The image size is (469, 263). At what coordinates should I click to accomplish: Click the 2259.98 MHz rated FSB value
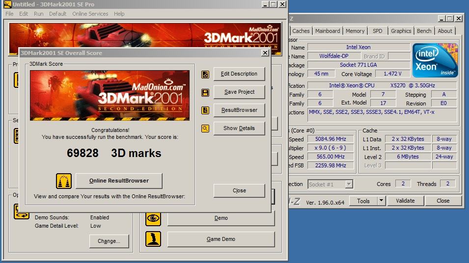(331, 165)
